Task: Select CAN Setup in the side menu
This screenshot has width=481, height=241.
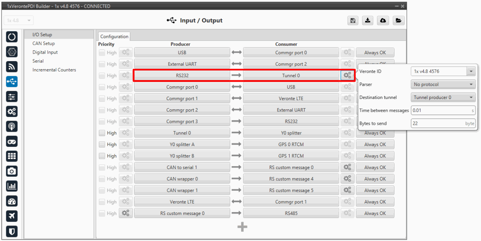Action: click(x=44, y=43)
